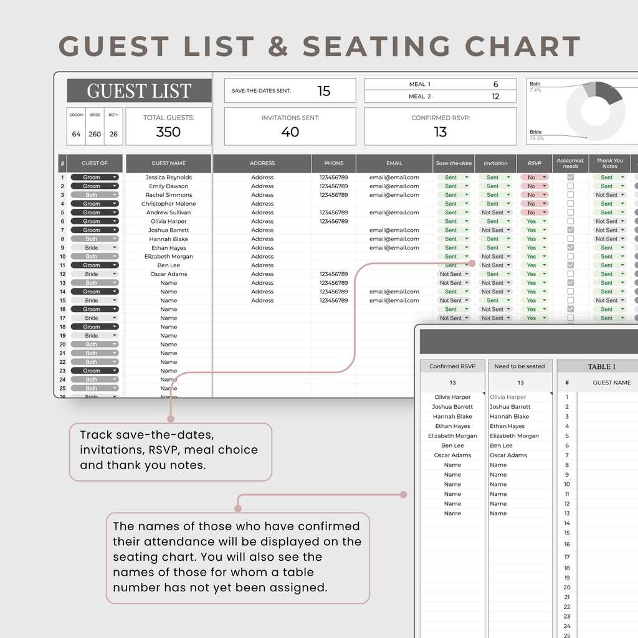Click the GUEST OF column header
This screenshot has width=638, height=638.
95,163
